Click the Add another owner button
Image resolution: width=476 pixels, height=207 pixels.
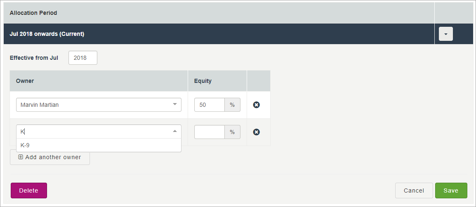(50, 157)
